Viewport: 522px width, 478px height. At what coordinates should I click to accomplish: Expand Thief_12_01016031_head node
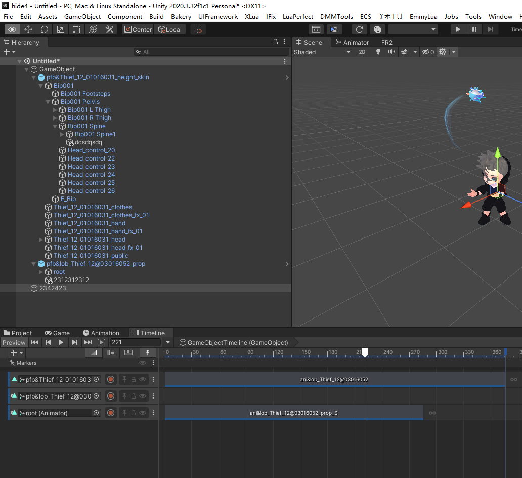pos(40,240)
